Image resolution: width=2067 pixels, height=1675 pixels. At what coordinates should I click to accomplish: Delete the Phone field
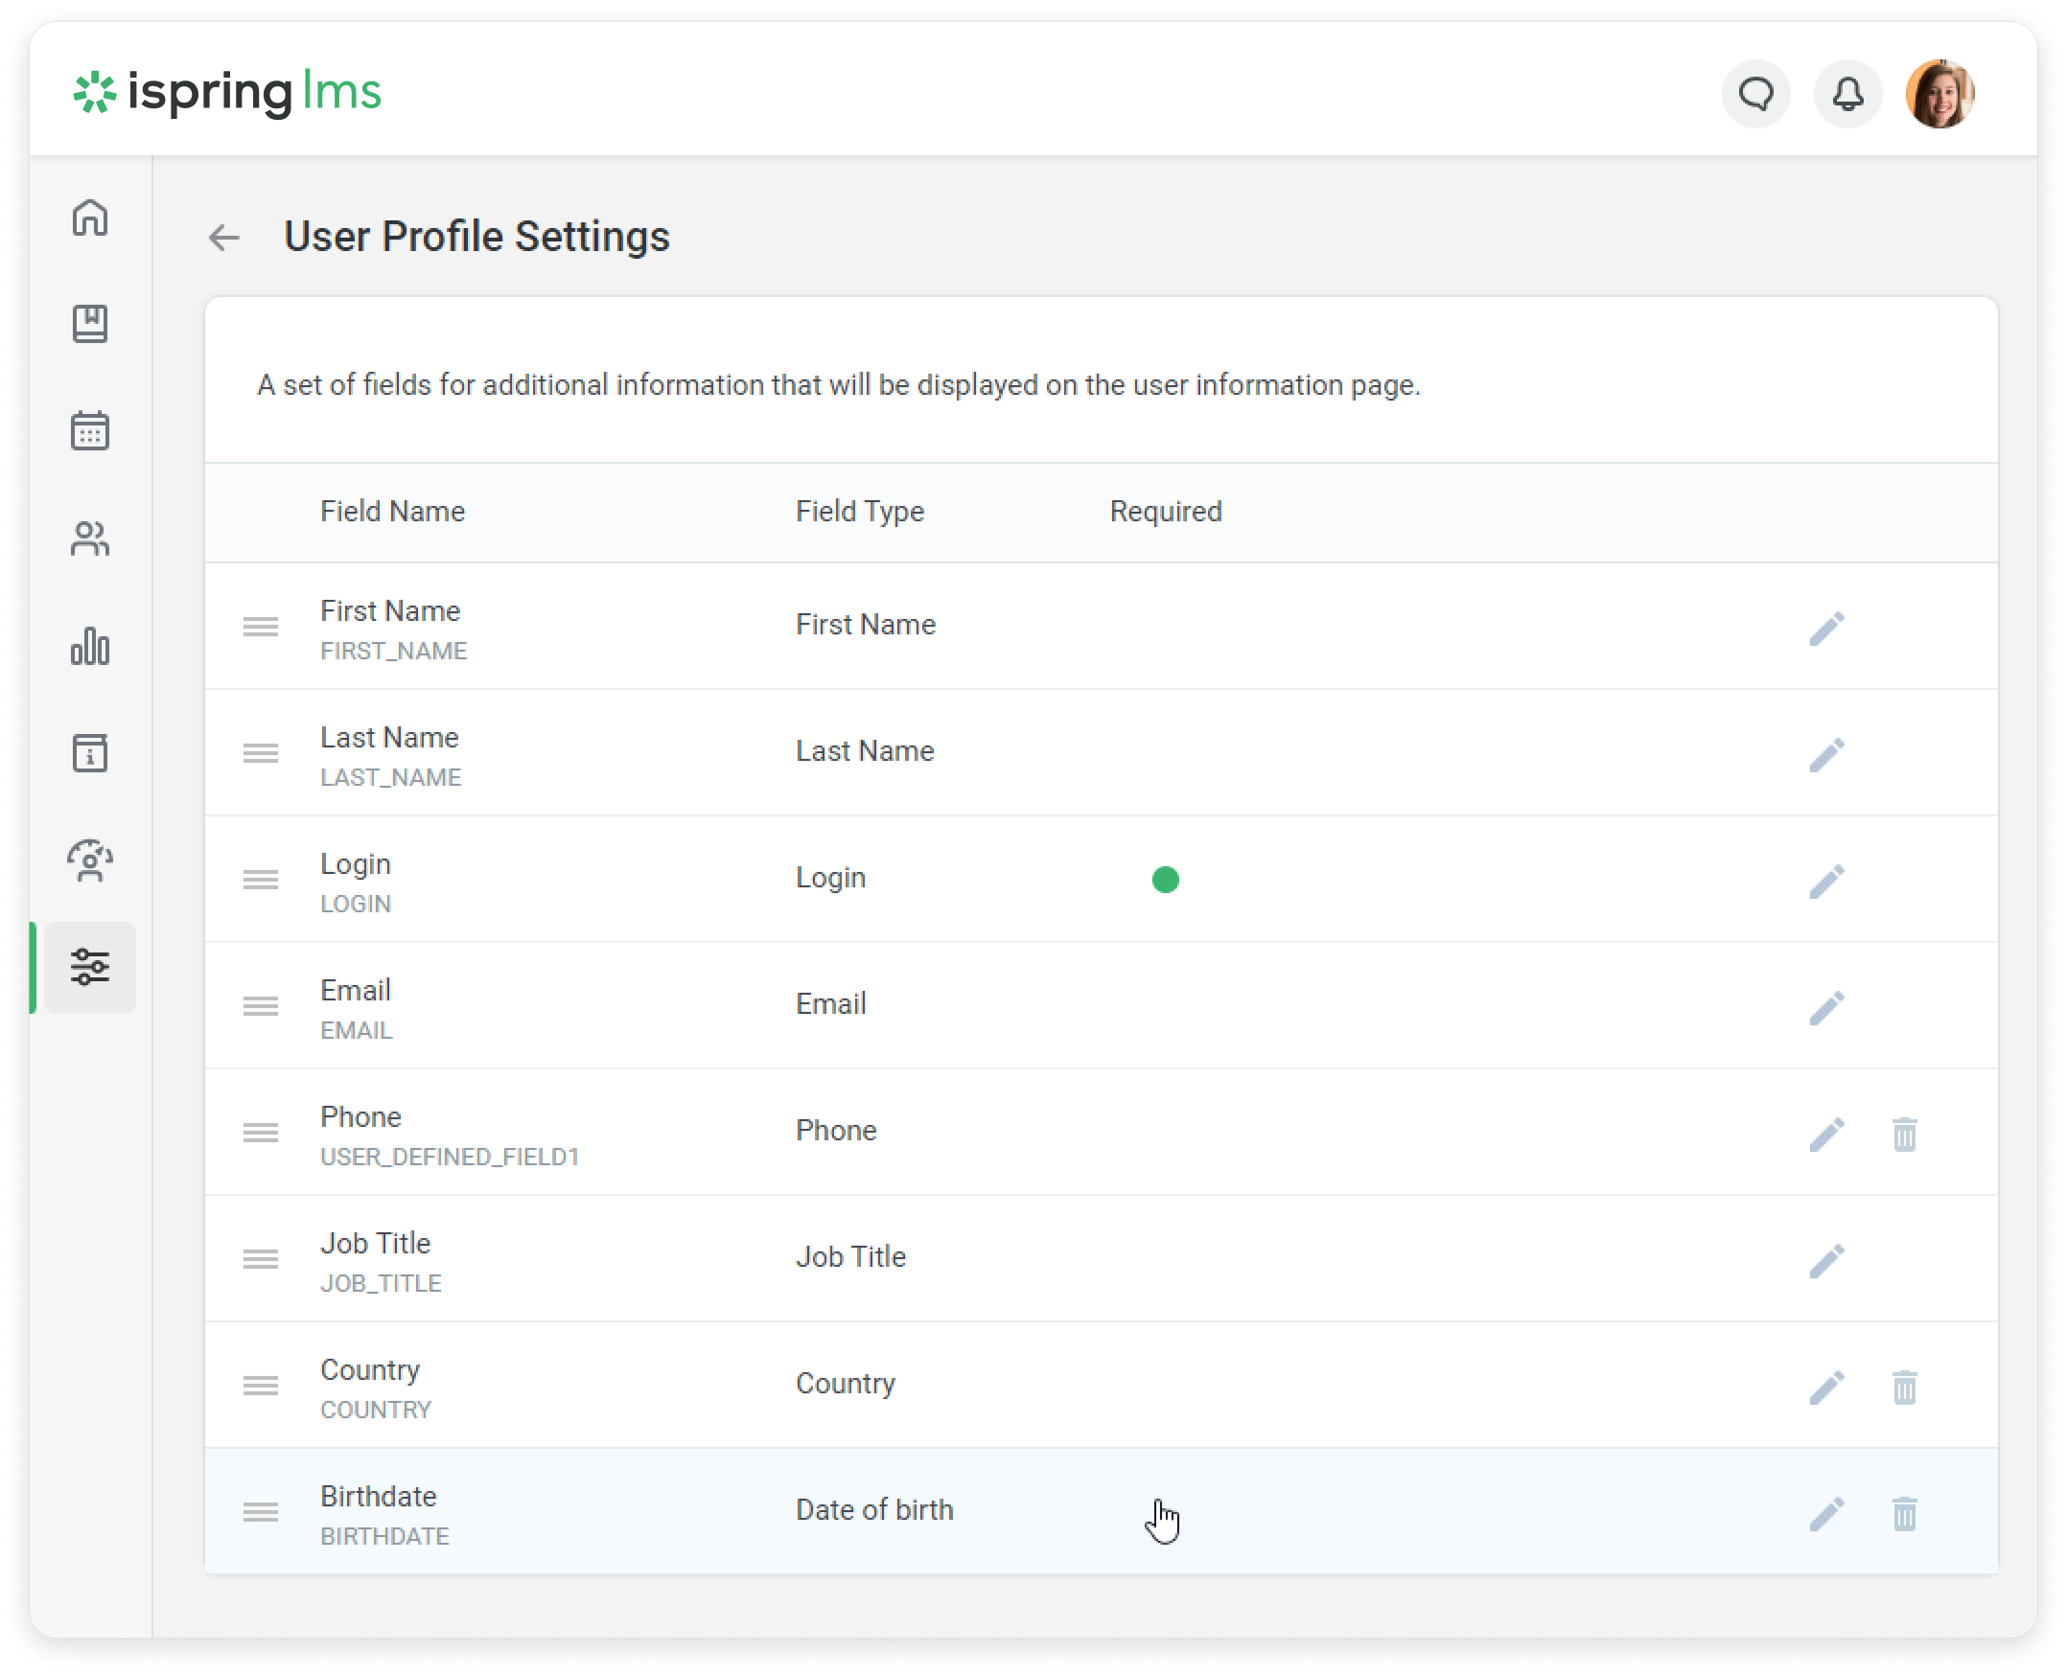tap(1904, 1134)
